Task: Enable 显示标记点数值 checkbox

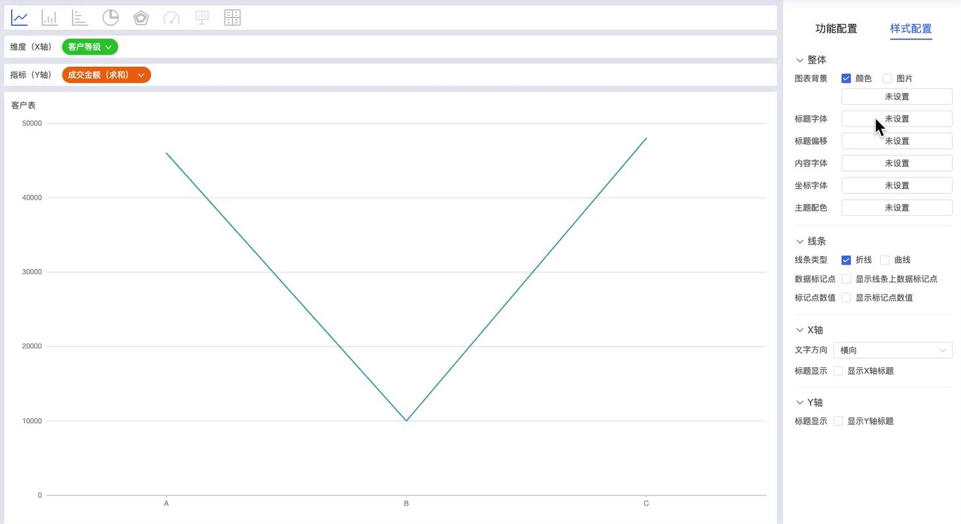Action: [x=846, y=298]
